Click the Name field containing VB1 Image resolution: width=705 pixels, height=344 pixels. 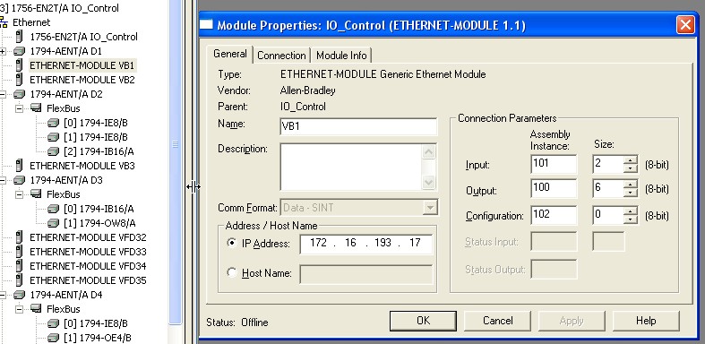point(358,126)
